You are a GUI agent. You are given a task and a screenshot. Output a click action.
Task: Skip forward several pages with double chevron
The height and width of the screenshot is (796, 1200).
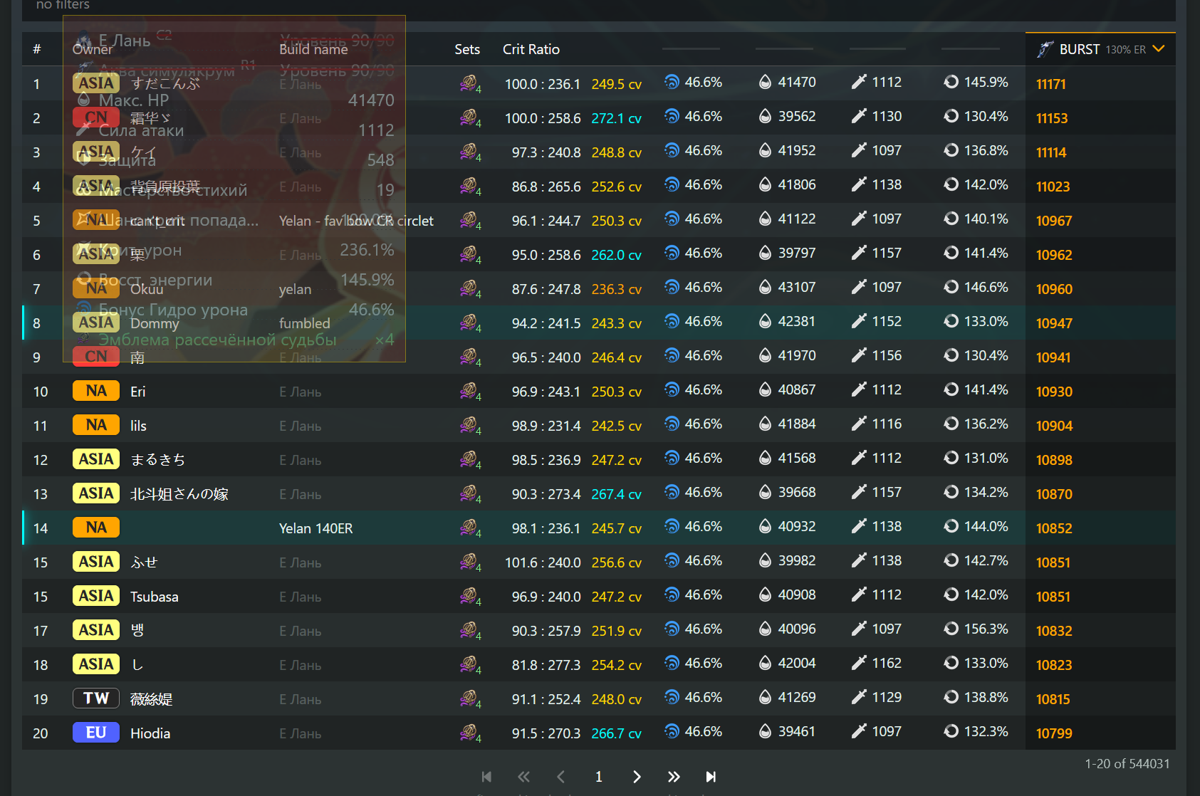tap(674, 777)
